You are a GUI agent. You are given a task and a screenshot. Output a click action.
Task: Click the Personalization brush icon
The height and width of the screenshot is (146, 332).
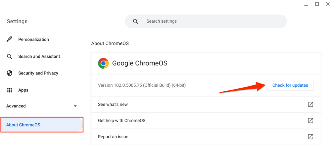[9, 39]
